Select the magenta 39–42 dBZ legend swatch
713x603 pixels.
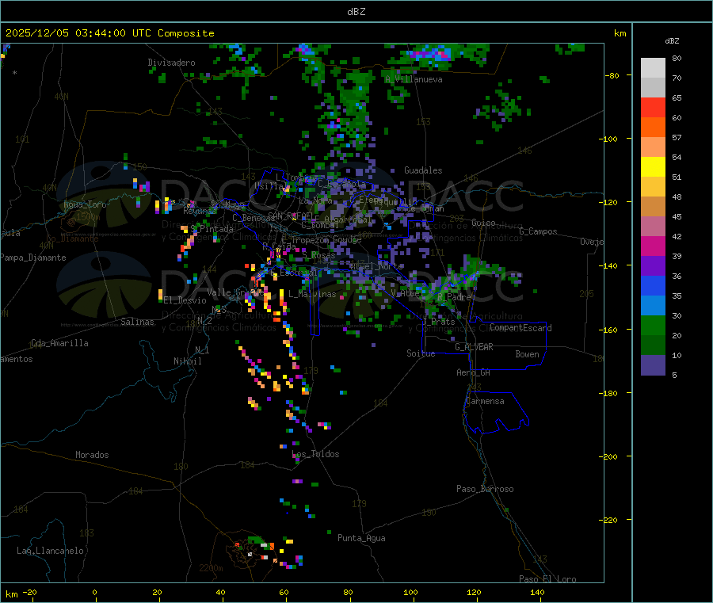tap(653, 246)
